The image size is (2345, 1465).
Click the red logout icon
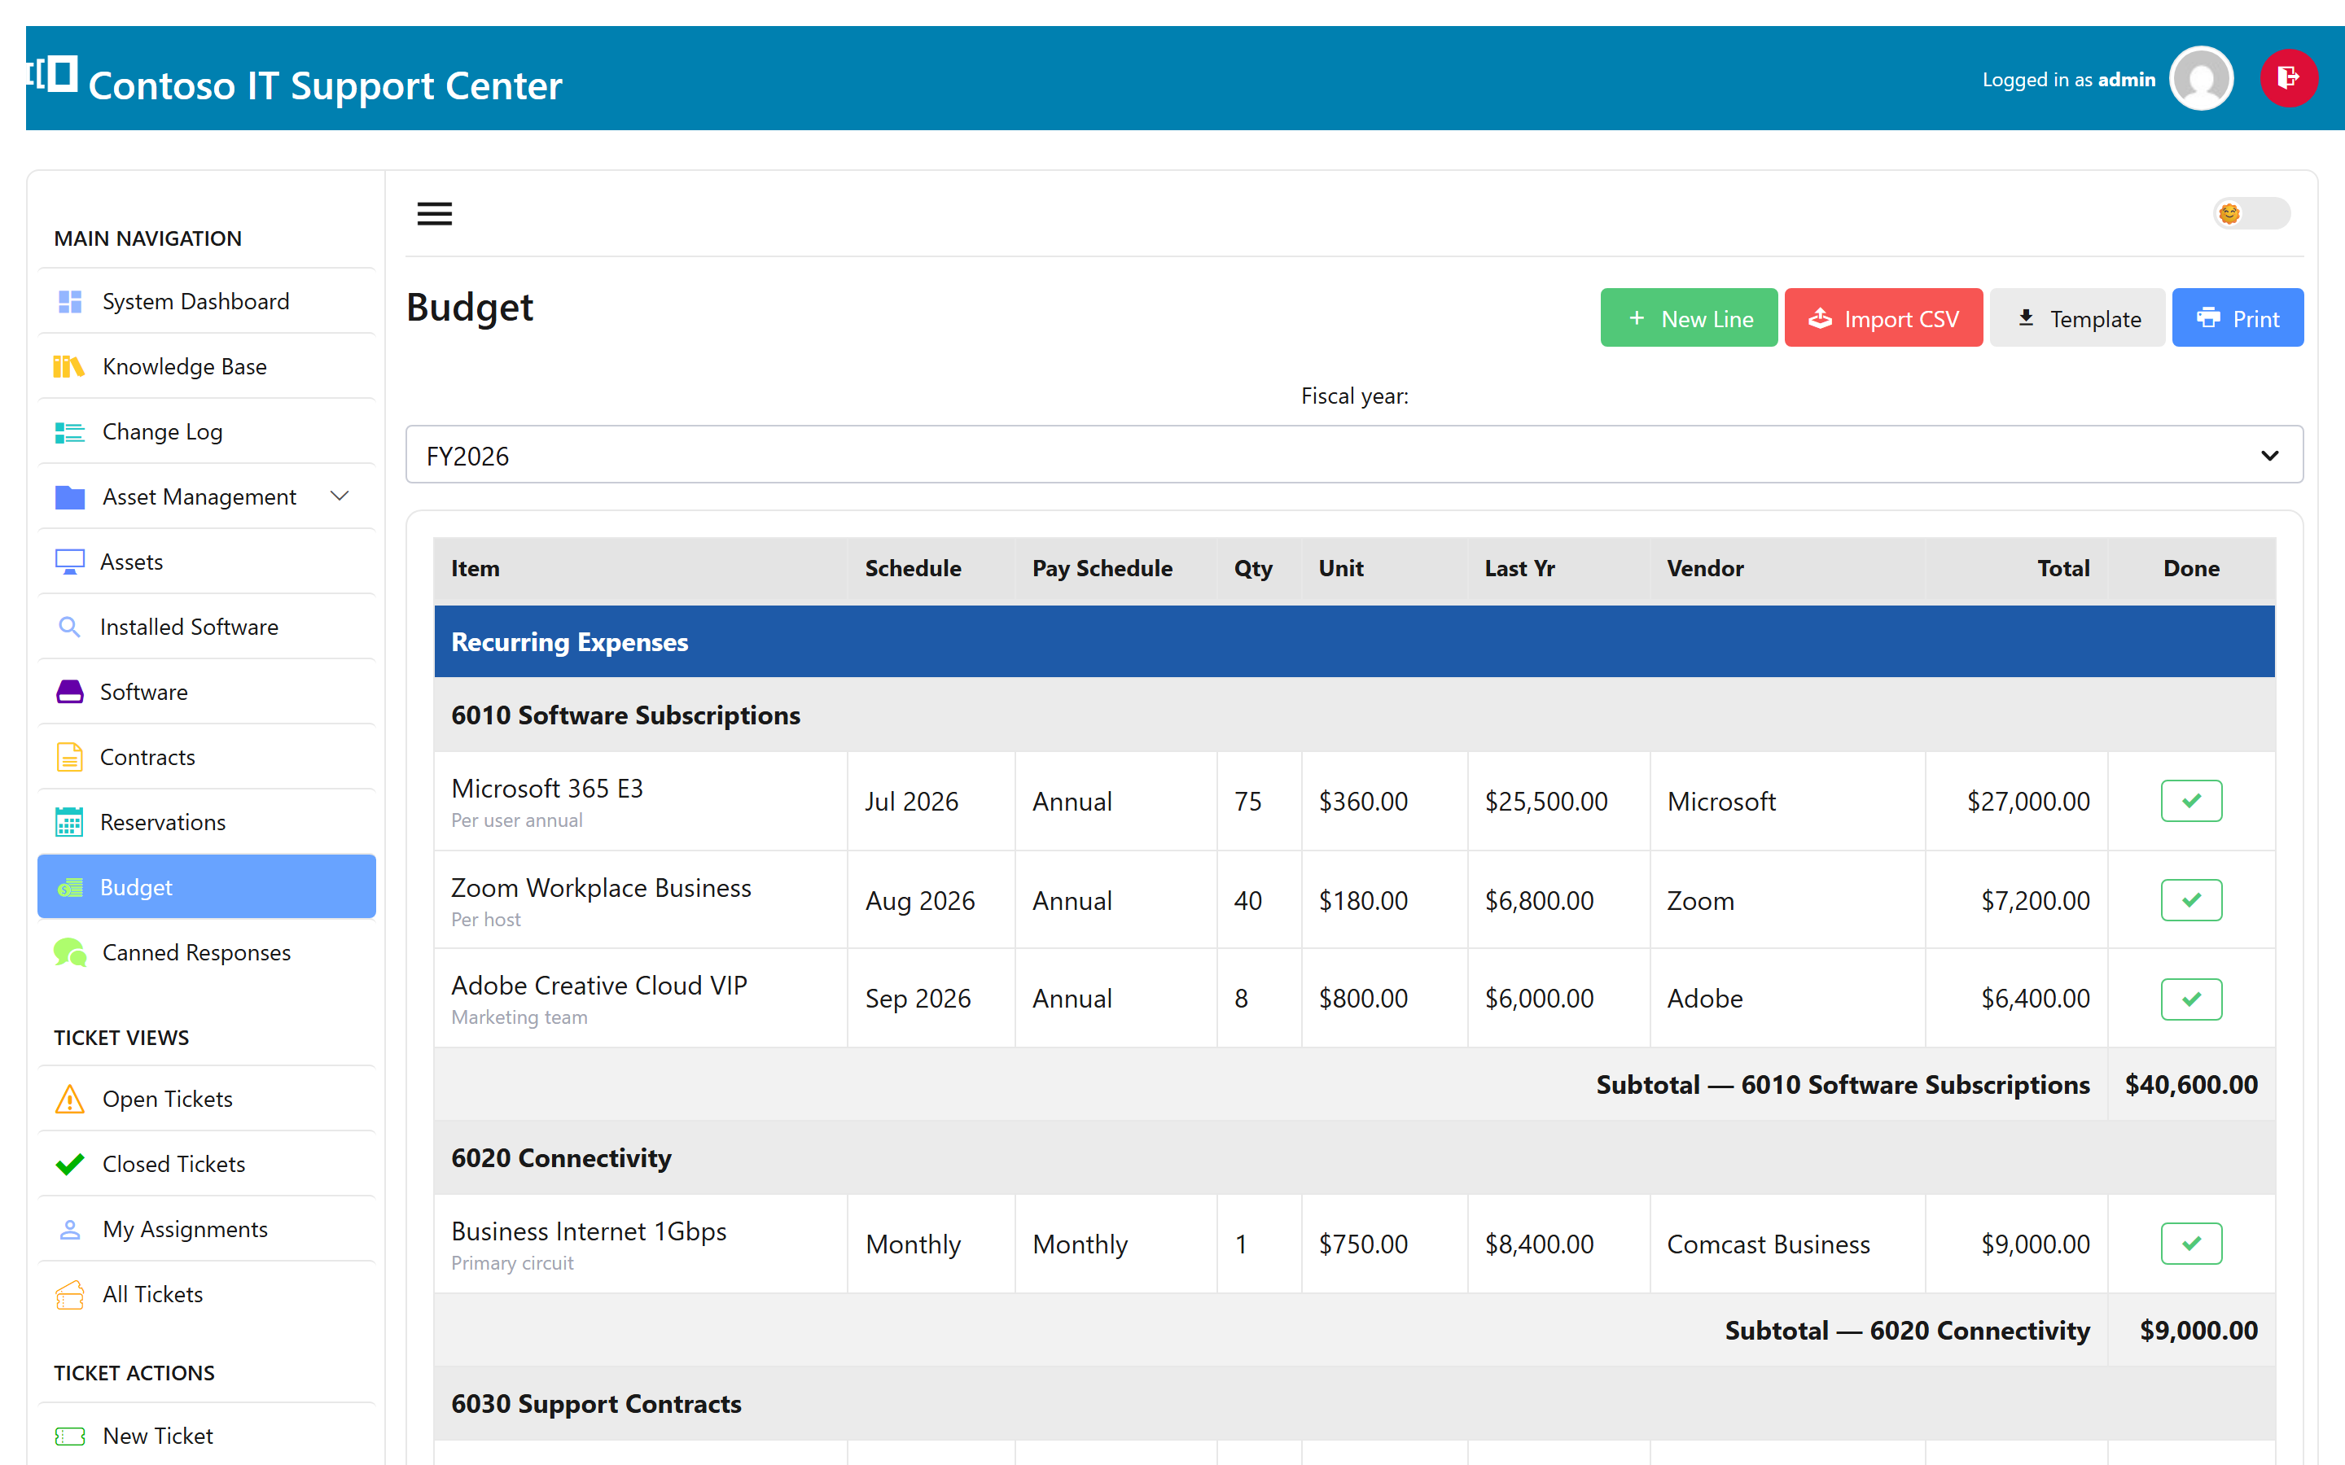coord(2289,78)
